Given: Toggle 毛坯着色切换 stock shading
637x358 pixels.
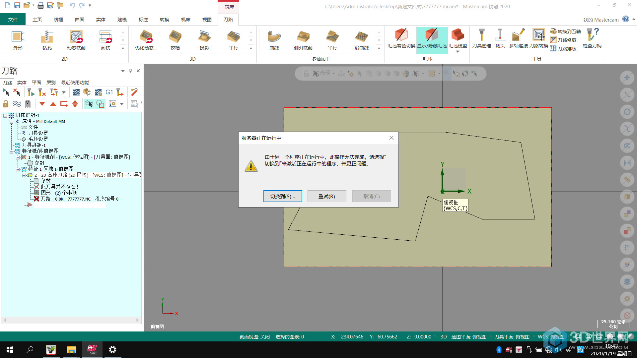Looking at the screenshot, I should [x=401, y=39].
